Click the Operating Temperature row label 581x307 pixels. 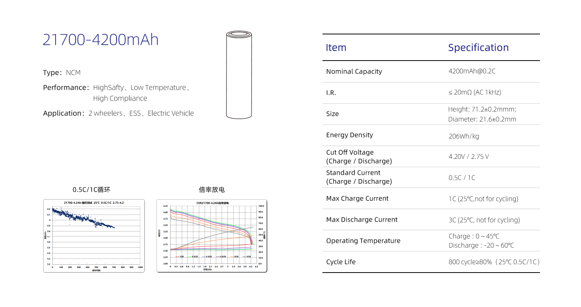(x=363, y=241)
